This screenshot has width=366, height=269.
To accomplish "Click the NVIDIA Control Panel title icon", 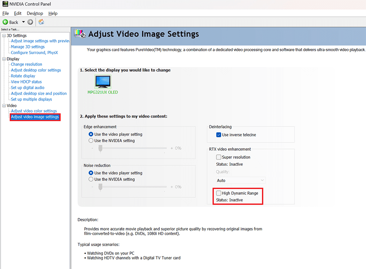I will tap(5, 4).
